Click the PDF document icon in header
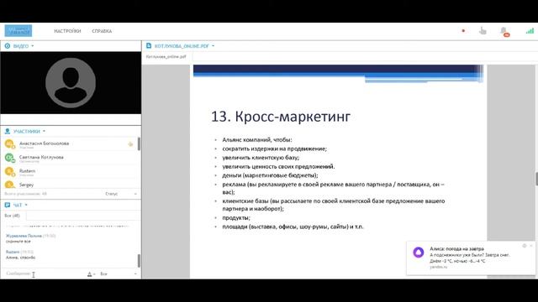The height and width of the screenshot is (302, 538). click(149, 45)
